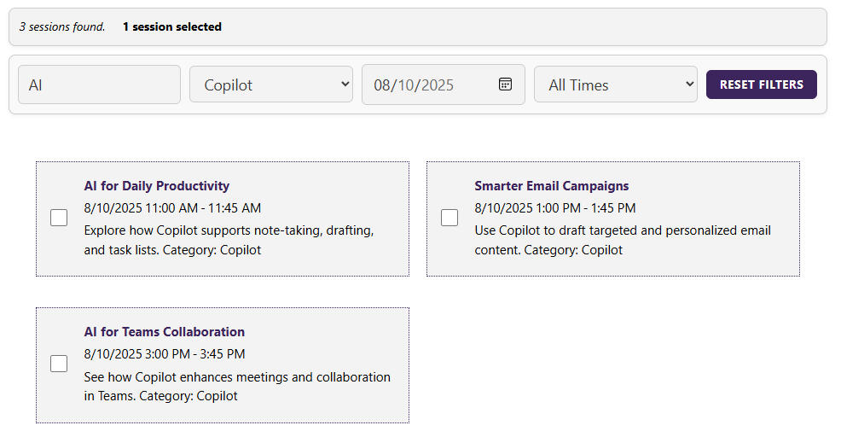This screenshot has height=437, width=841.
Task: Open the All Times filter dropdown
Action: pos(615,84)
